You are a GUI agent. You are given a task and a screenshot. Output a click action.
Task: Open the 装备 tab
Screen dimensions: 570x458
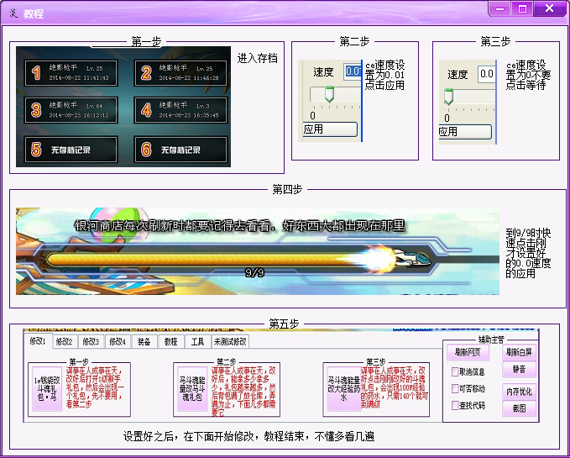pyautogui.click(x=144, y=341)
